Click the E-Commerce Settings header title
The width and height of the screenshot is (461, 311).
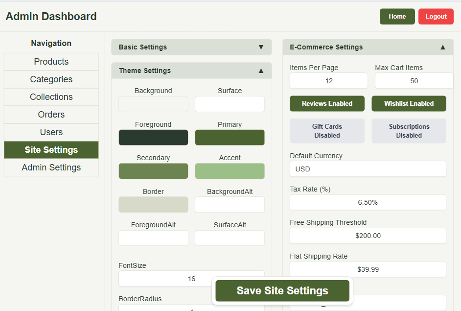tap(326, 47)
